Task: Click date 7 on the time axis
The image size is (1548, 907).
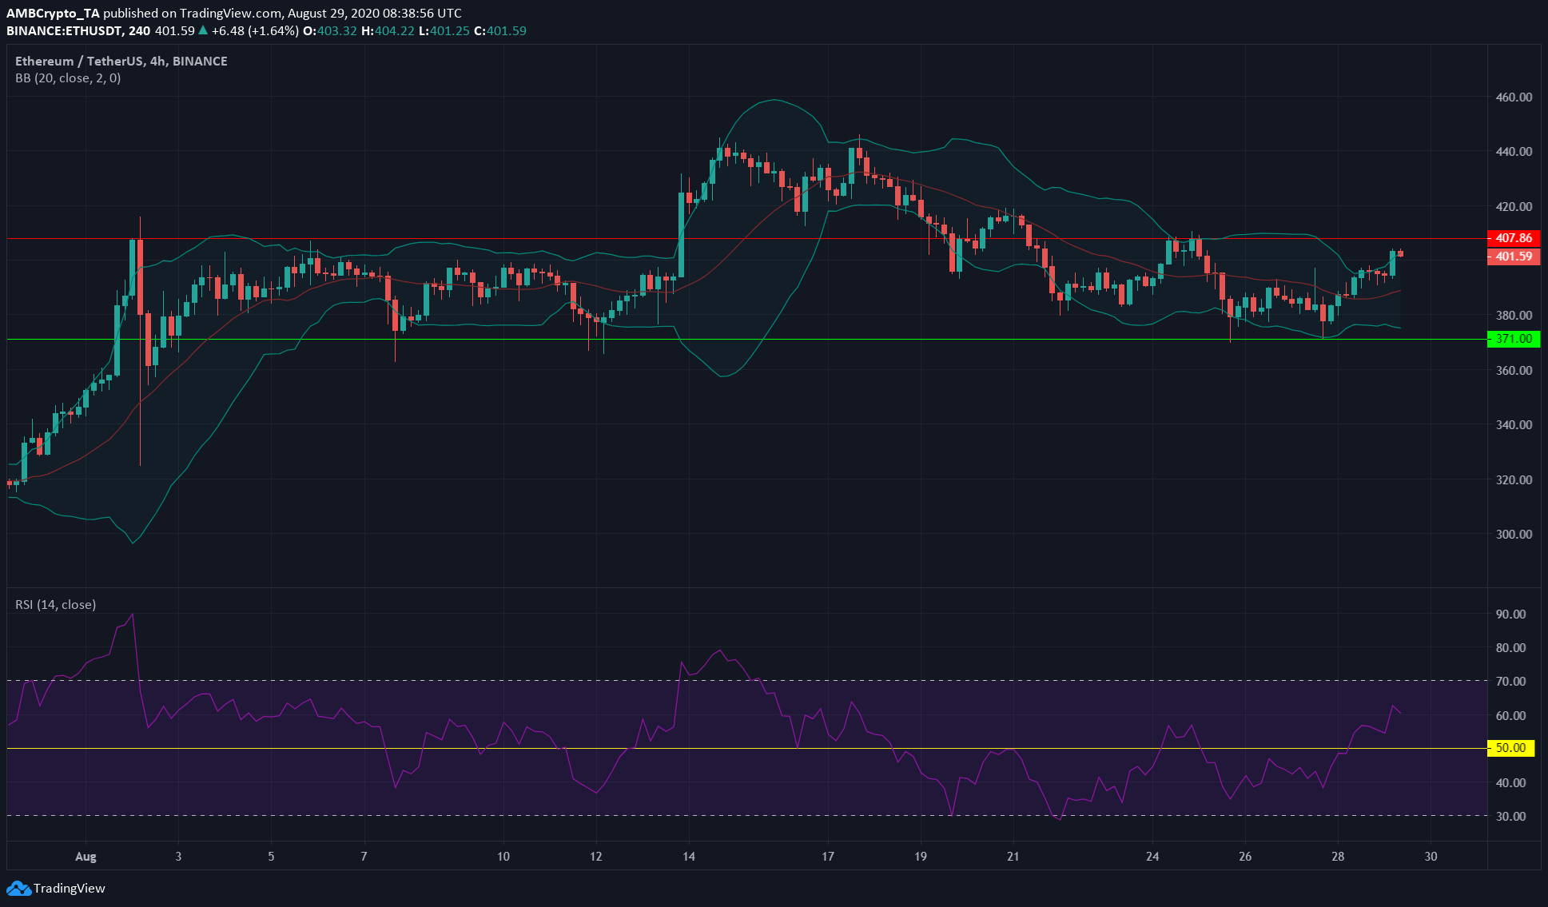Action: pyautogui.click(x=364, y=857)
